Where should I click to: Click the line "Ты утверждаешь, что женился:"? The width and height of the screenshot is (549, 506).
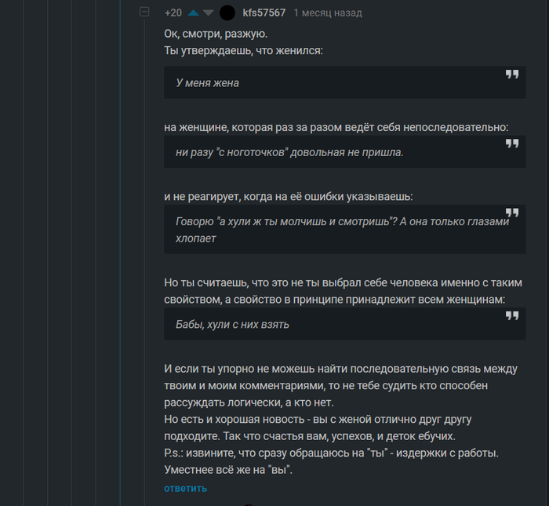pos(243,50)
